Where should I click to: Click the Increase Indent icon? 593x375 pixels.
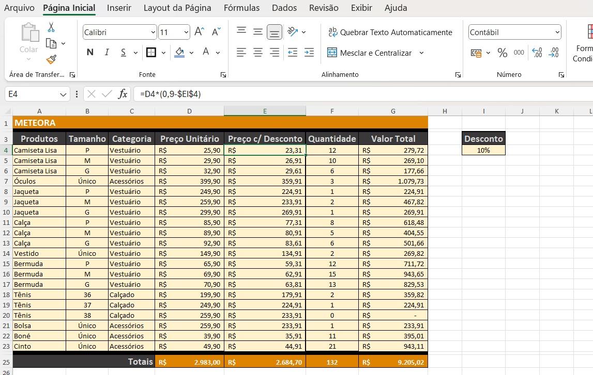coord(309,53)
